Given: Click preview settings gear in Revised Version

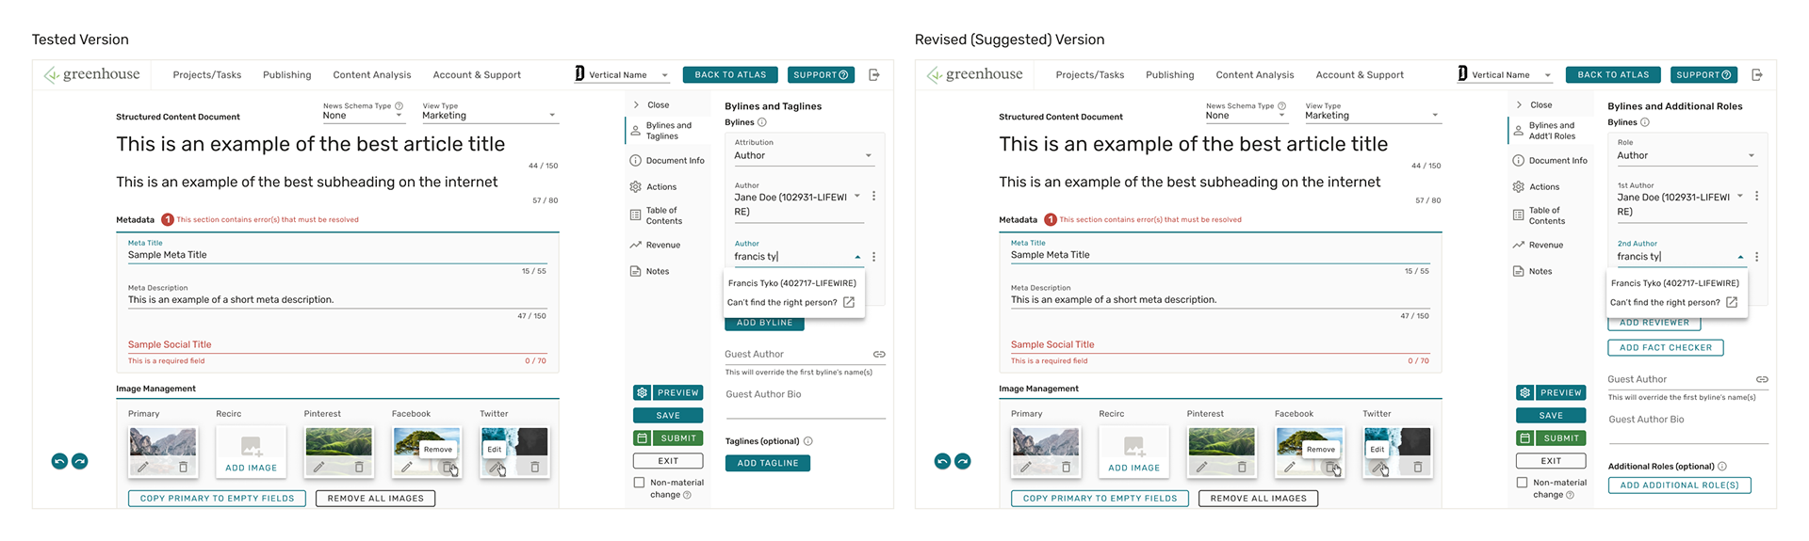Looking at the screenshot, I should tap(1524, 392).
